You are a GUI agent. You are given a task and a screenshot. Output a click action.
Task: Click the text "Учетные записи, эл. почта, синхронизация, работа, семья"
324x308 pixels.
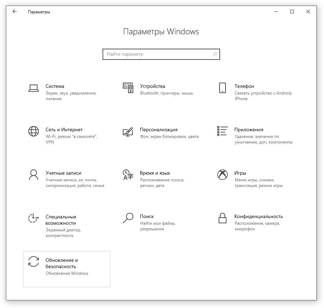pyautogui.click(x=75, y=183)
